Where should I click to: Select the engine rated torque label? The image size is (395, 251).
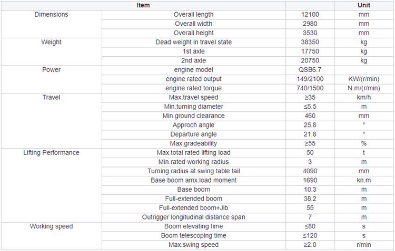pyautogui.click(x=193, y=88)
